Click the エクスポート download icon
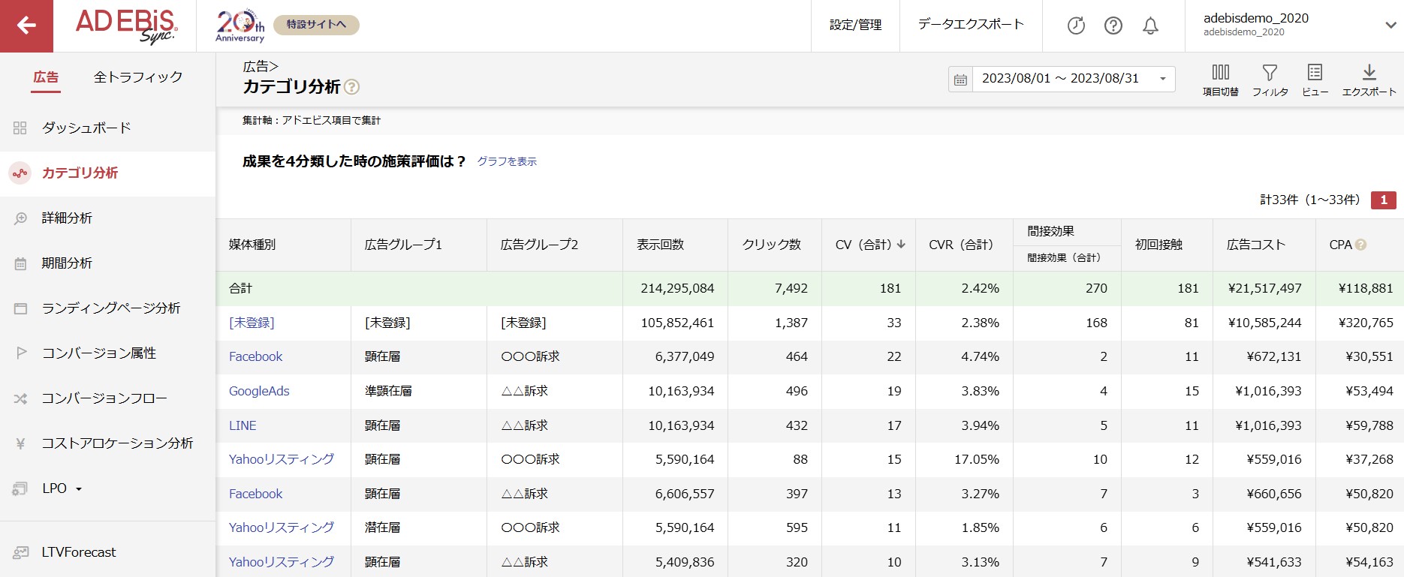The image size is (1404, 577). 1369,72
